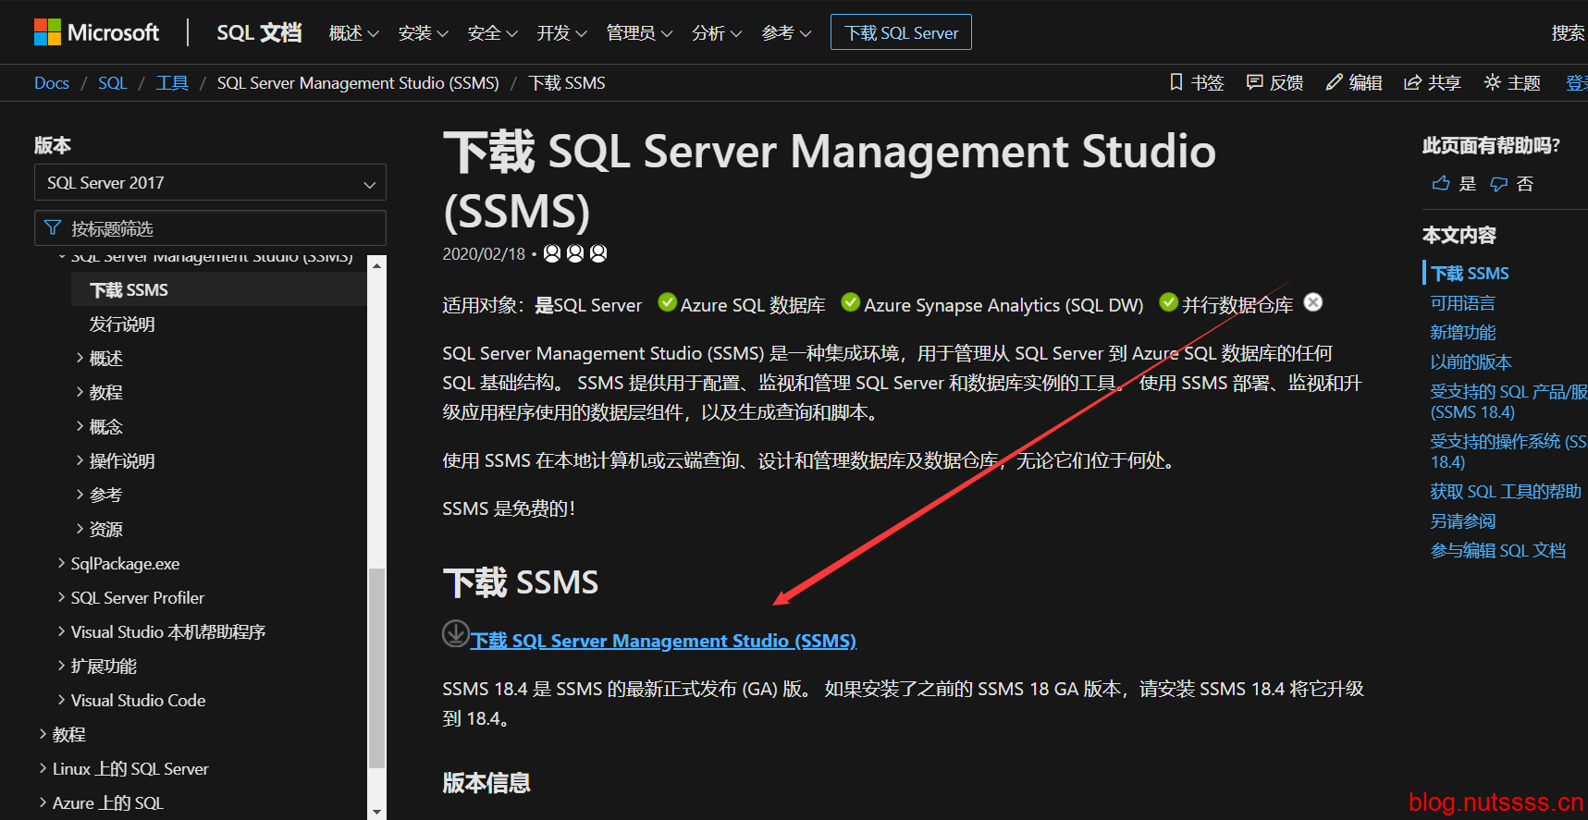Open the SQL Server 2017 version dropdown
The image size is (1588, 820).
point(210,183)
